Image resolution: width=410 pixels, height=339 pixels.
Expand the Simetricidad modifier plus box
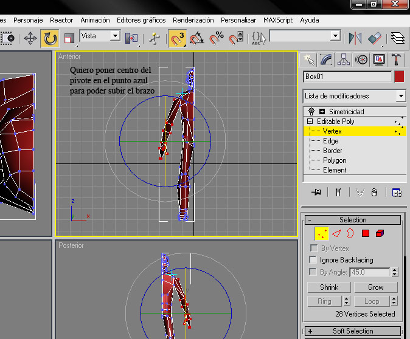pyautogui.click(x=322, y=112)
